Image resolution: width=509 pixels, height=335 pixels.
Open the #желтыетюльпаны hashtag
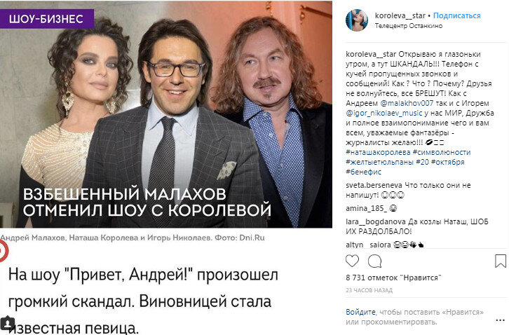tap(379, 162)
